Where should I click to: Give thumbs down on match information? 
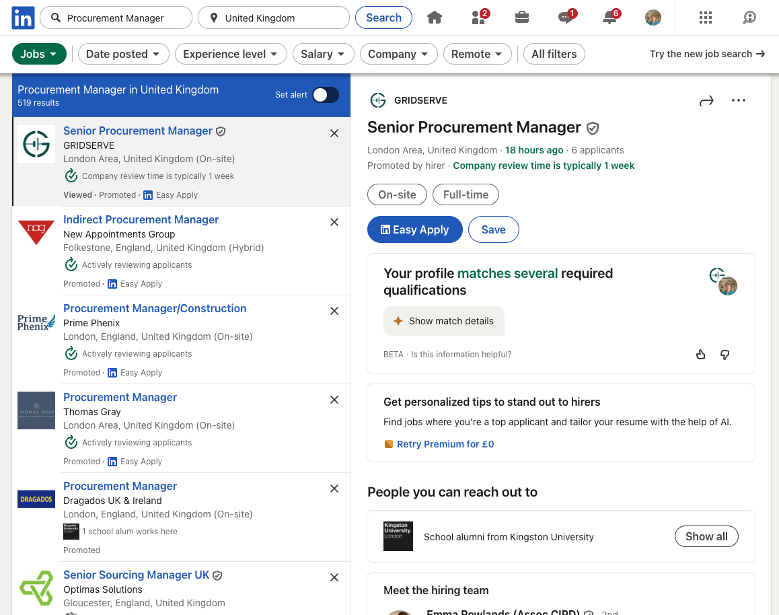725,354
